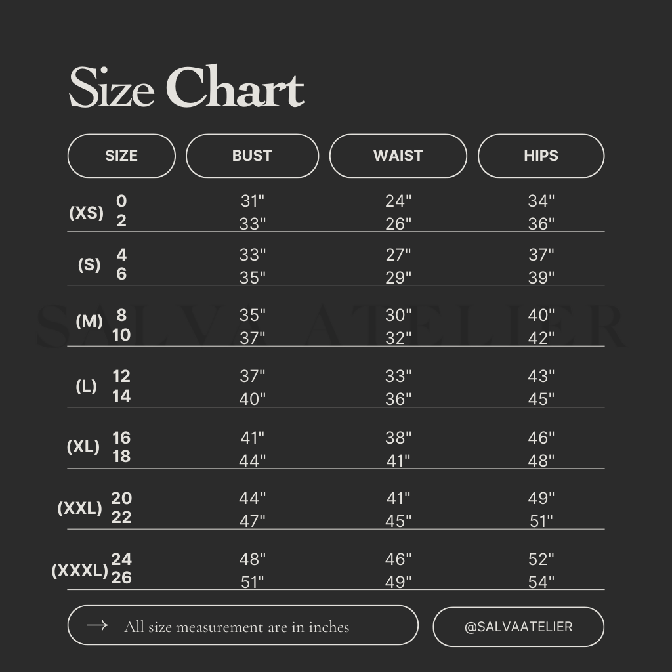Click the 'All size measurement are in inches' note
The height and width of the screenshot is (672, 672).
coord(237,627)
